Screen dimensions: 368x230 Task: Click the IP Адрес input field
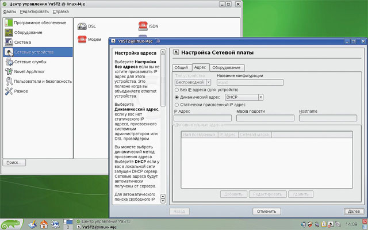[203, 118]
